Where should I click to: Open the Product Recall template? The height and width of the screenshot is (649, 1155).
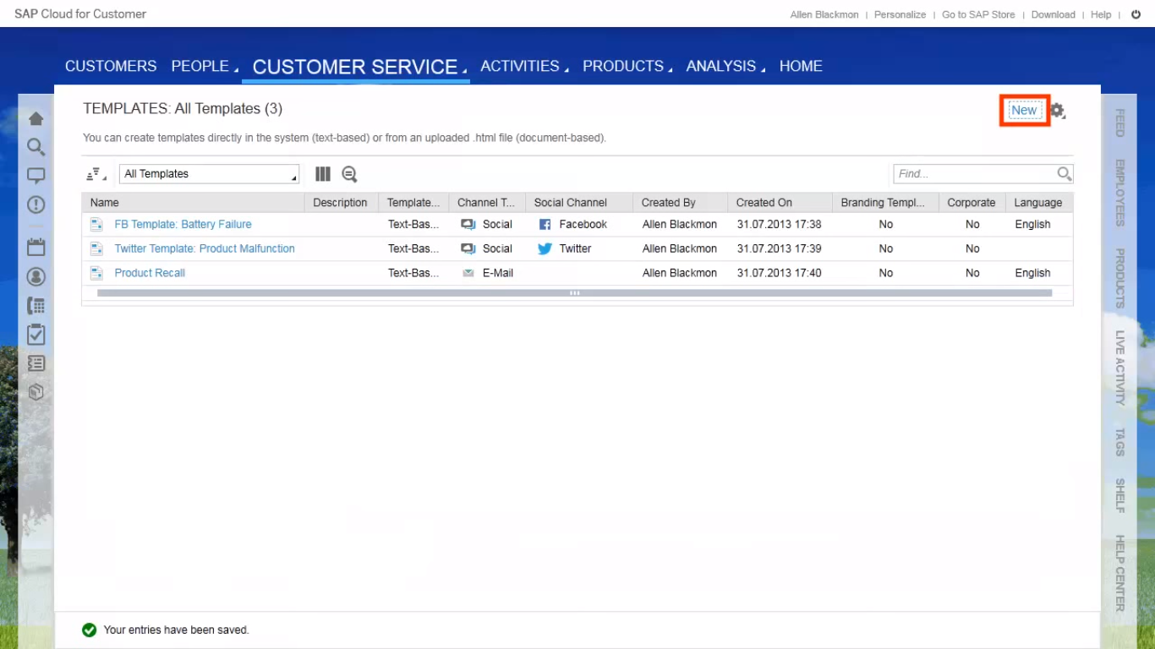150,274
